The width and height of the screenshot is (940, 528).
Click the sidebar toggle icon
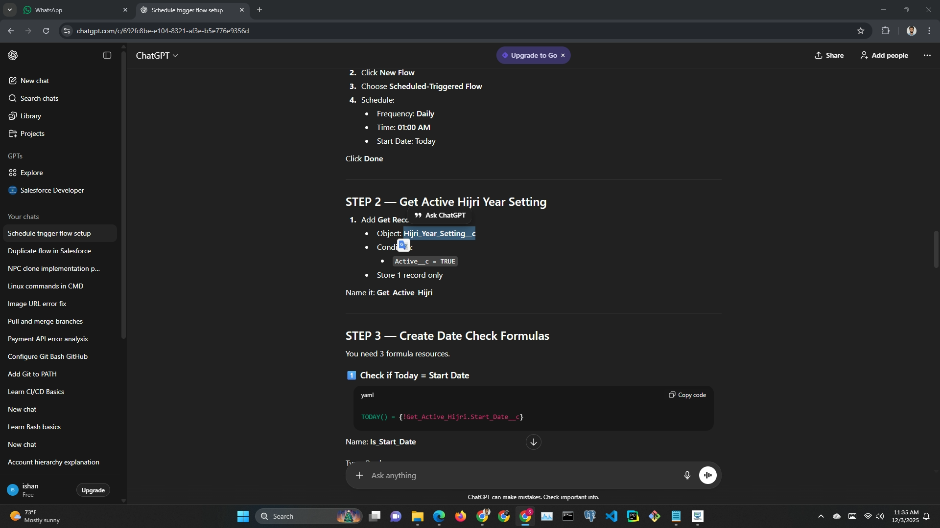tap(107, 55)
